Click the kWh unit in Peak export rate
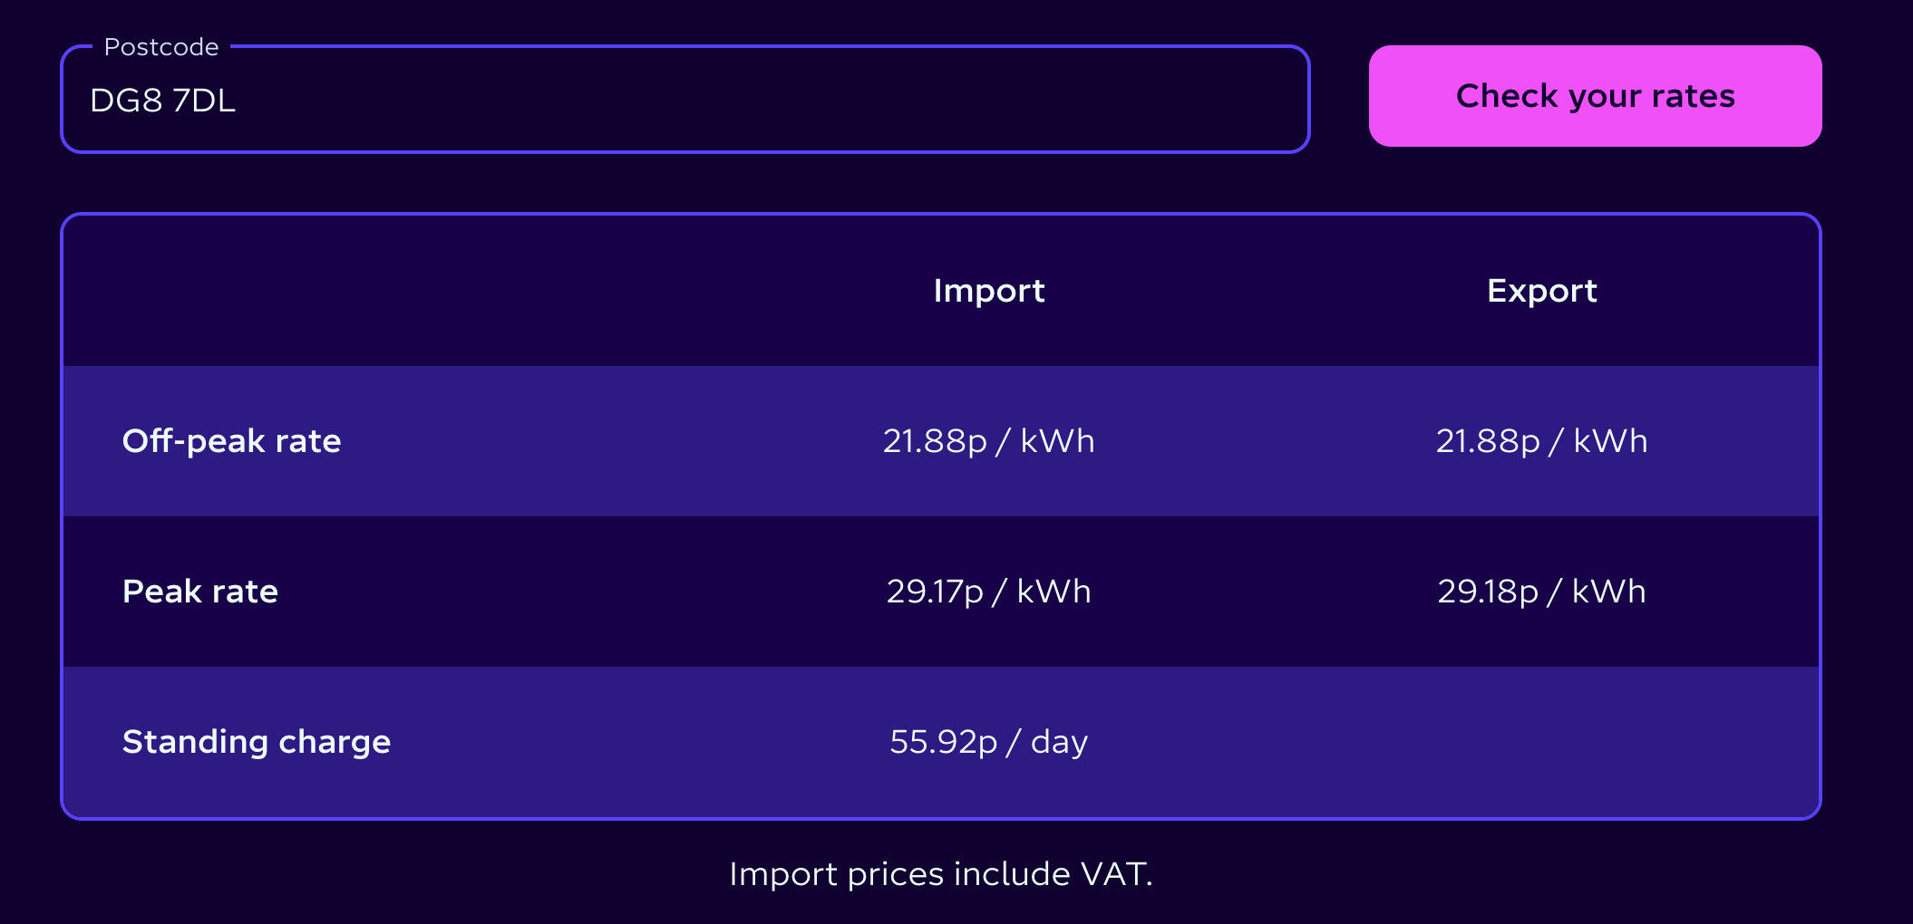The image size is (1913, 924). [x=1608, y=592]
